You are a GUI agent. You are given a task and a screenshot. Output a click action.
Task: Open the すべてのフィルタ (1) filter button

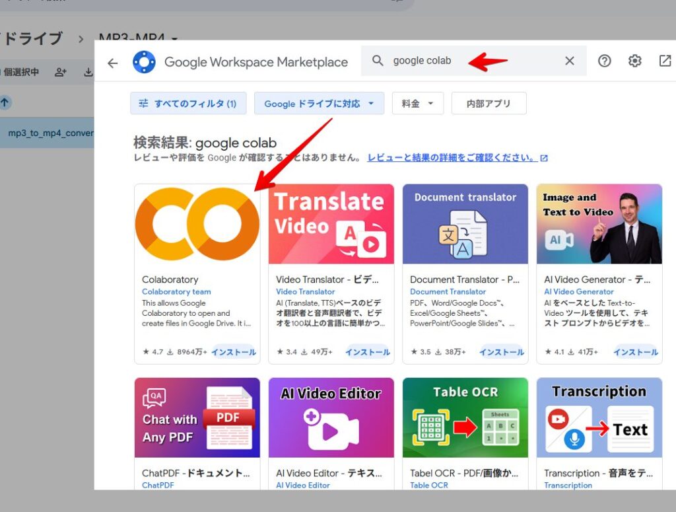(x=188, y=103)
